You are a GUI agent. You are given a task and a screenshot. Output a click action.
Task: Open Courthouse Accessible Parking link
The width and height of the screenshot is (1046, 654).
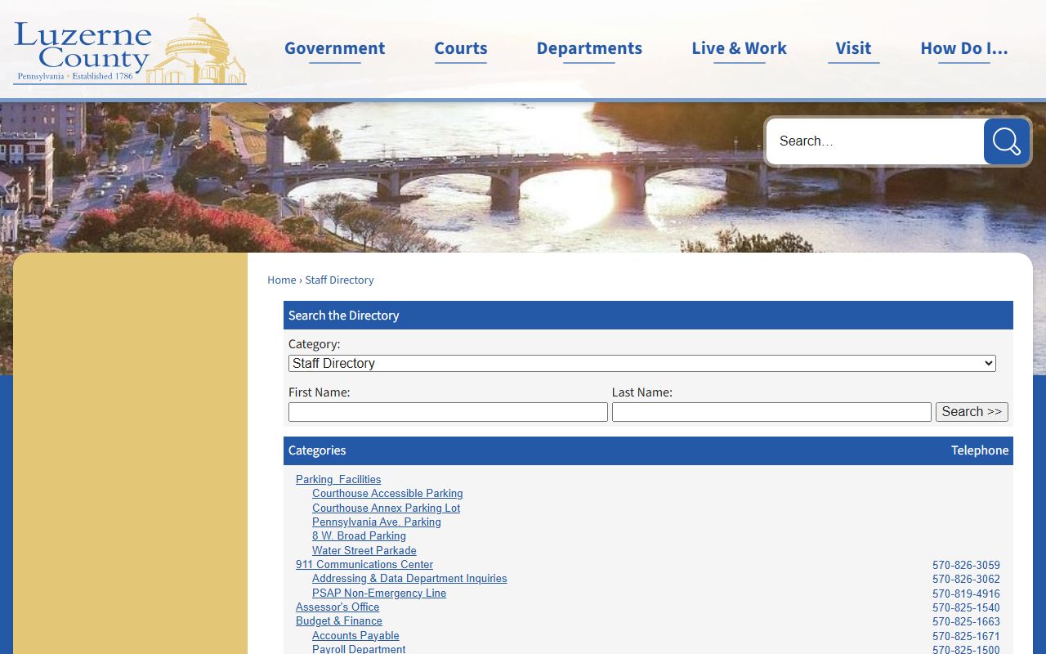click(387, 493)
